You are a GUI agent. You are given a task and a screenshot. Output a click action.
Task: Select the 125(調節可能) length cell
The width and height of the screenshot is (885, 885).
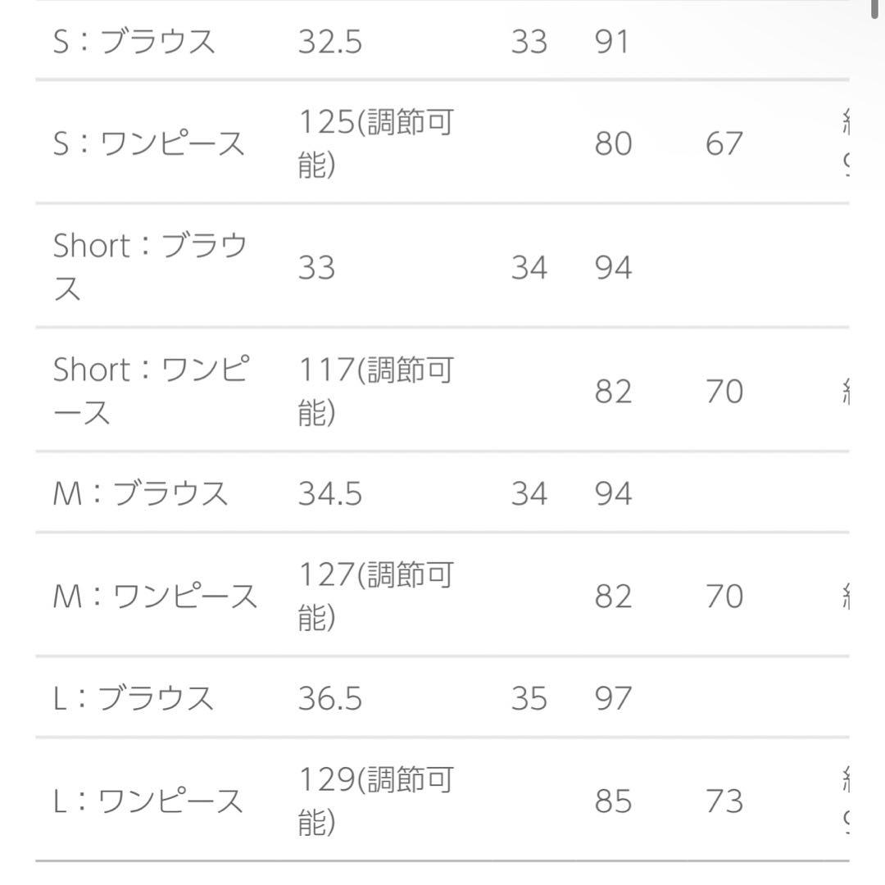[375, 143]
